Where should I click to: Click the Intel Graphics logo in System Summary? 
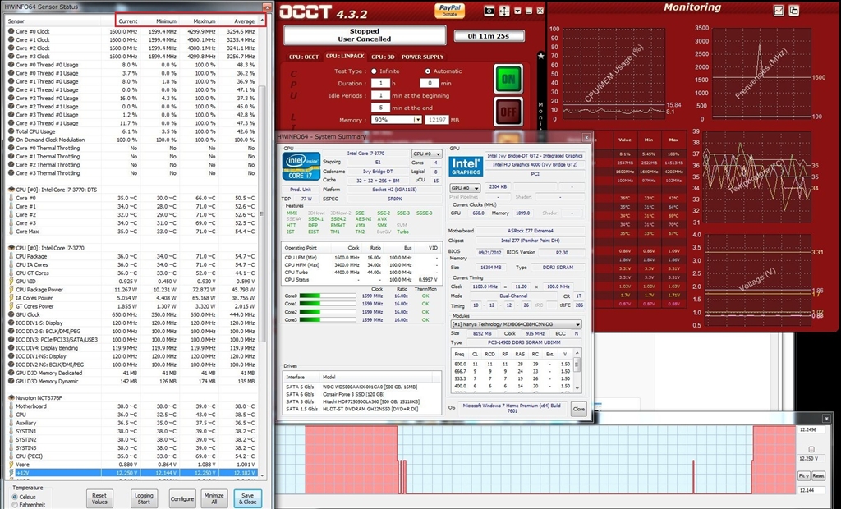click(x=466, y=167)
